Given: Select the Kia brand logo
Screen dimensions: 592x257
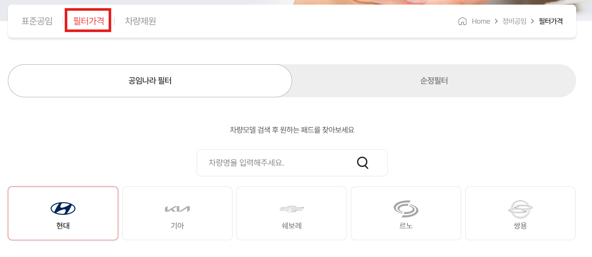Looking at the screenshot, I should click(x=177, y=208).
